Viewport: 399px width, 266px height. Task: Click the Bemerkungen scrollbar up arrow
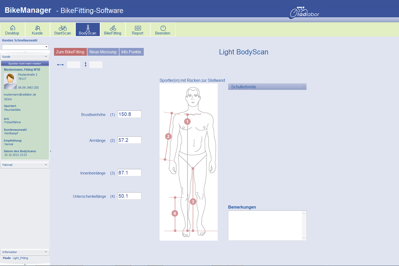(x=304, y=213)
